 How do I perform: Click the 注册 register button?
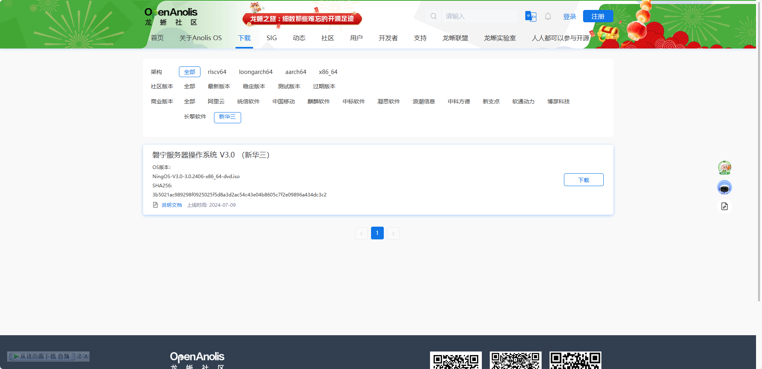click(598, 16)
